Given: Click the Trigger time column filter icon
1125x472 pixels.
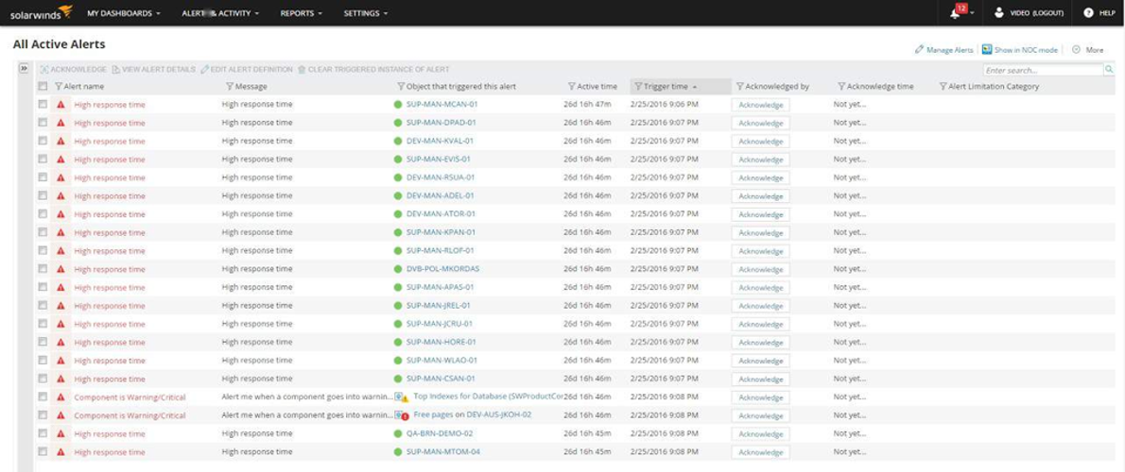Looking at the screenshot, I should pos(638,87).
